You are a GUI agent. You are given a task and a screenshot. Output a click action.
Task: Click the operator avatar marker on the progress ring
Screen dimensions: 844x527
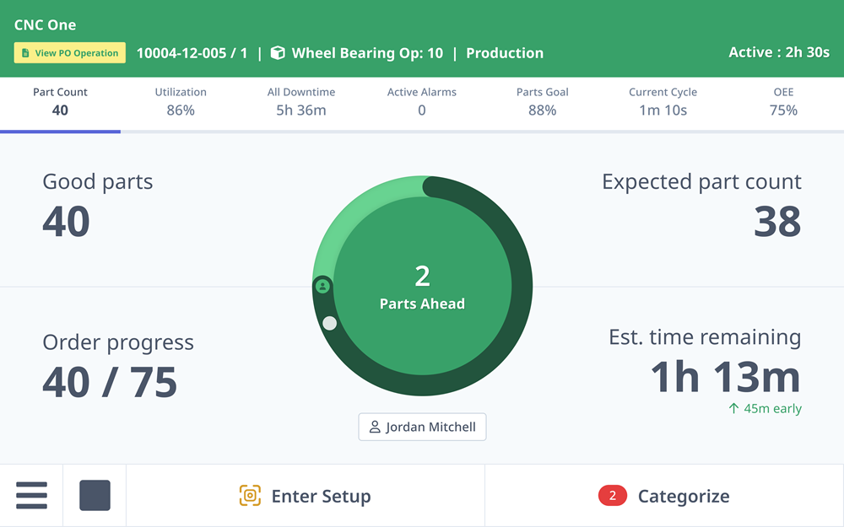(323, 287)
